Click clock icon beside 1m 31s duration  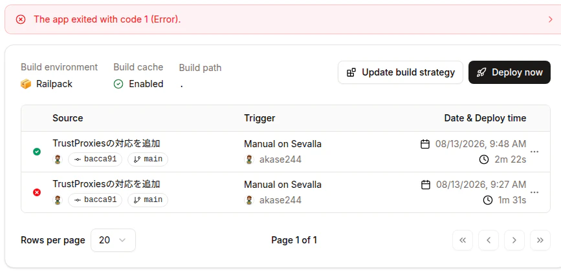tap(488, 200)
